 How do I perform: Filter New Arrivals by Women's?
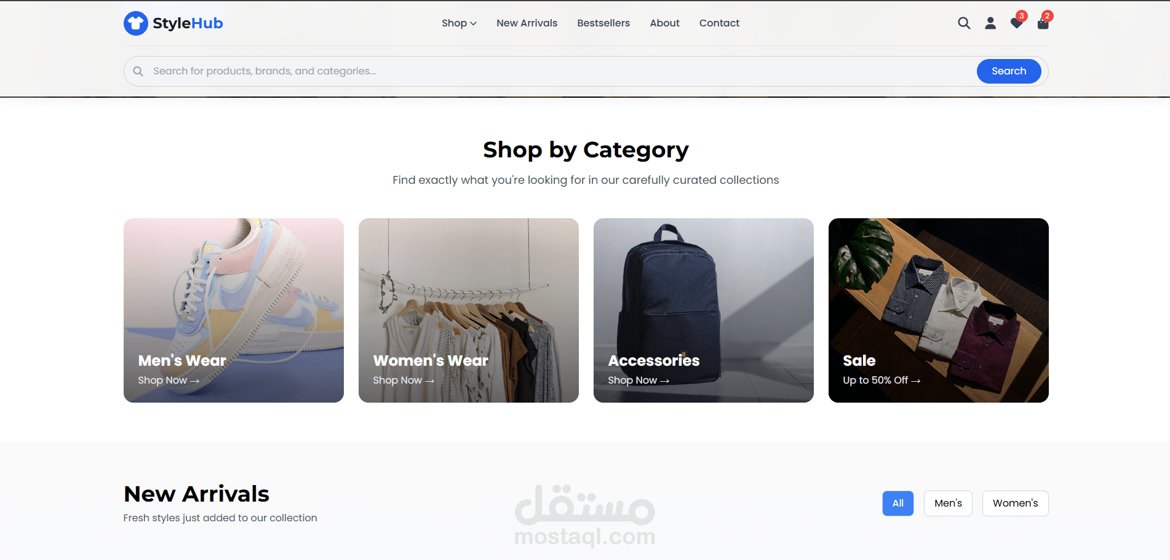tap(1015, 503)
